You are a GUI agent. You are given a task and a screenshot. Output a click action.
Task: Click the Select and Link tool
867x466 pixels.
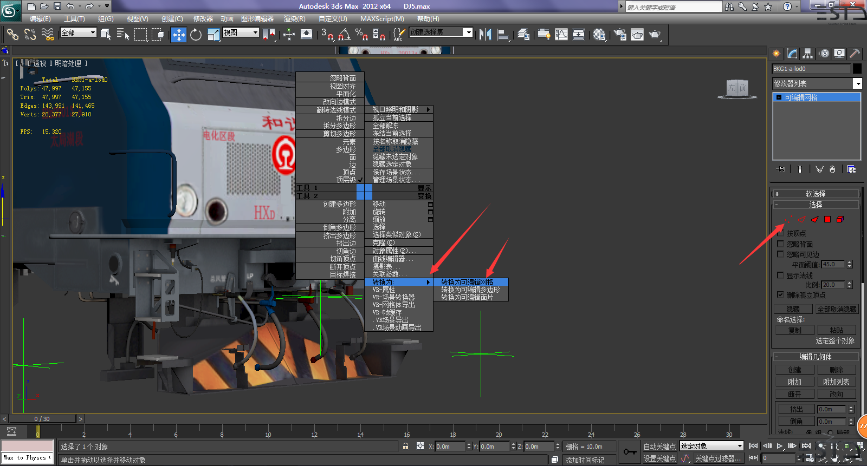12,35
